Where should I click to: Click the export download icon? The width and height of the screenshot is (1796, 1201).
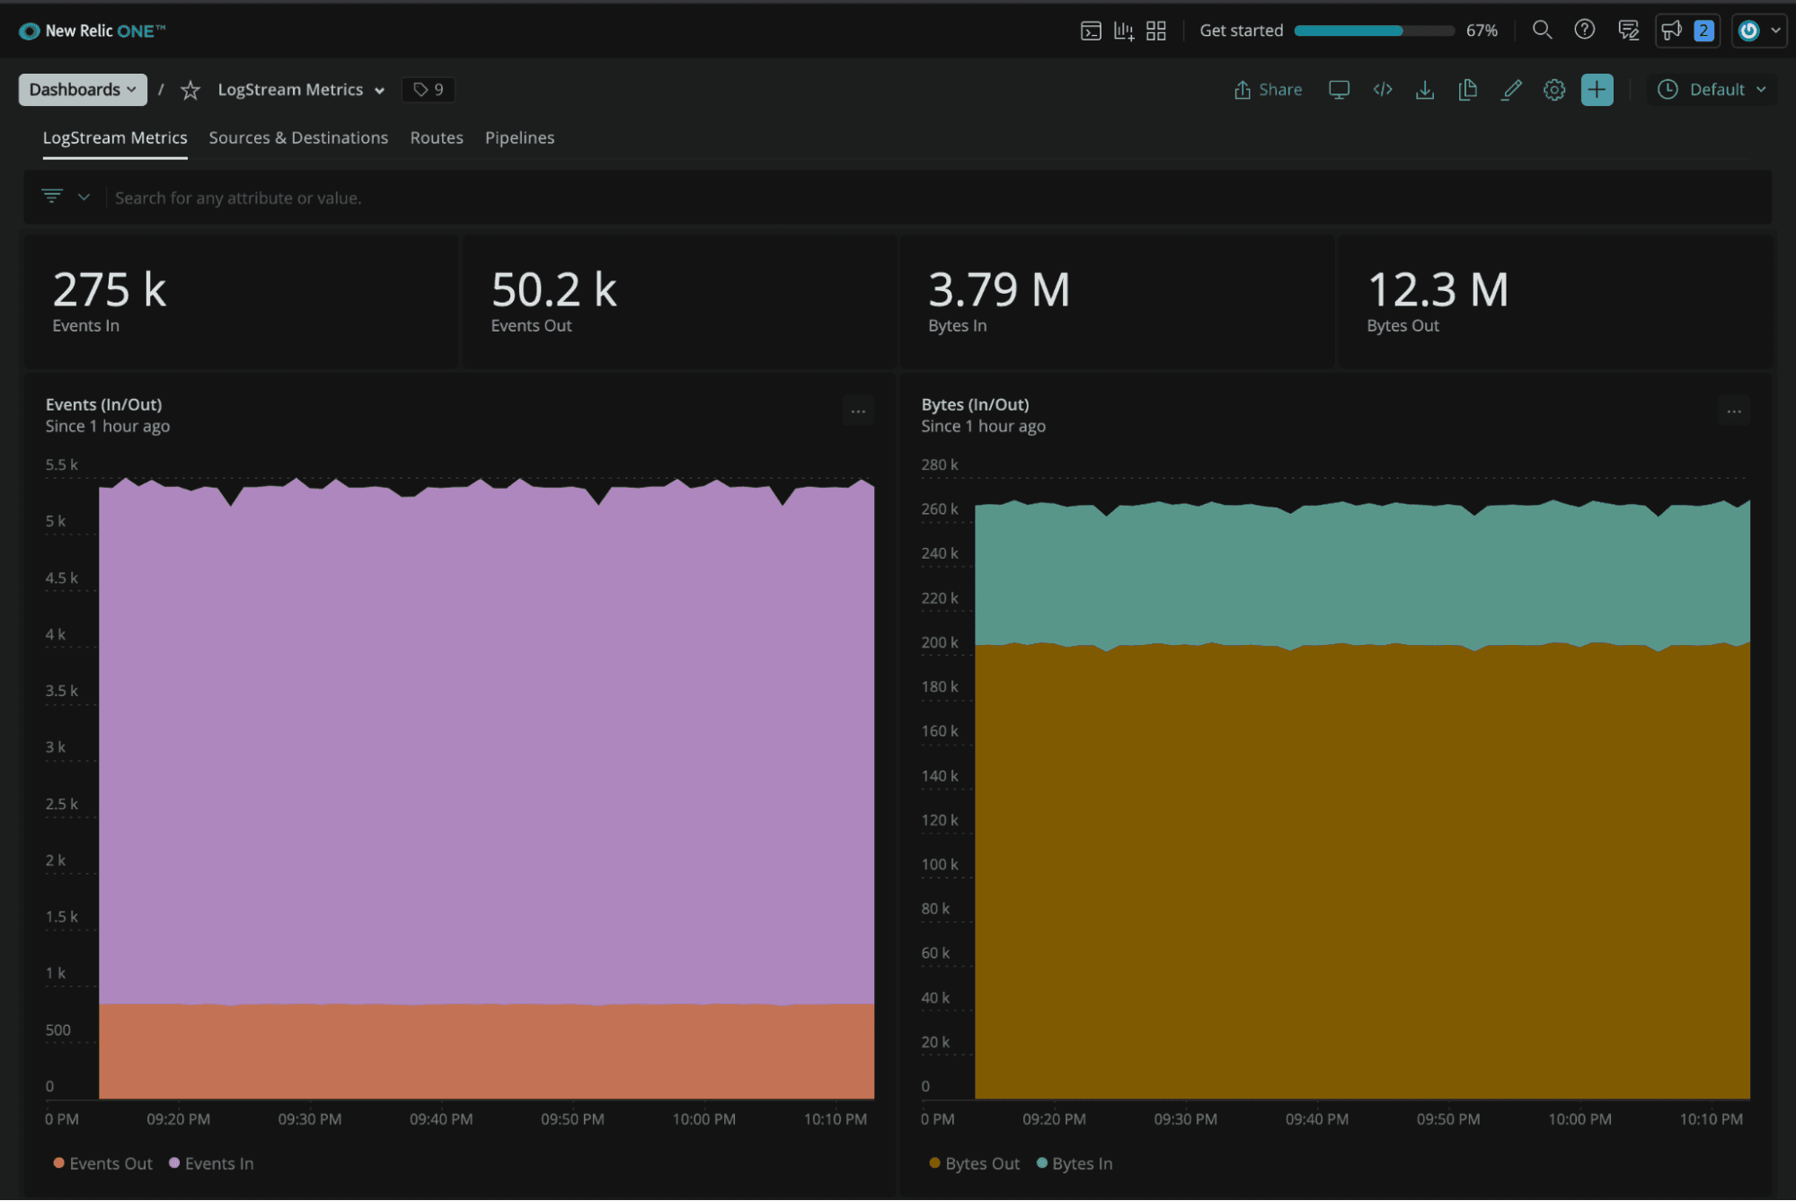(x=1425, y=90)
